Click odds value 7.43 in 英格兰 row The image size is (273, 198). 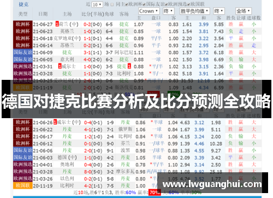pos(219,31)
